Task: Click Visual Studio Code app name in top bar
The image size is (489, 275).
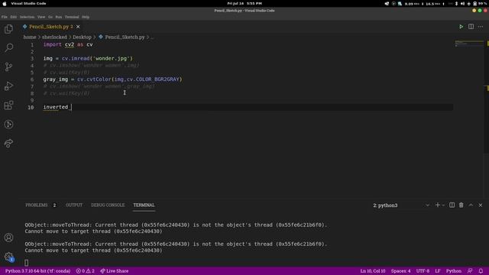Action: (x=28, y=3)
